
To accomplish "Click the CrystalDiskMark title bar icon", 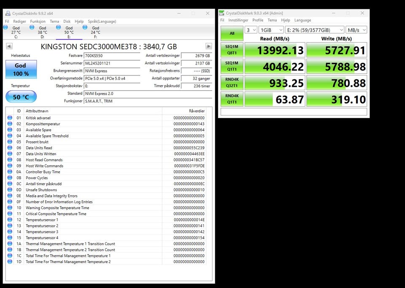I will [x=221, y=13].
